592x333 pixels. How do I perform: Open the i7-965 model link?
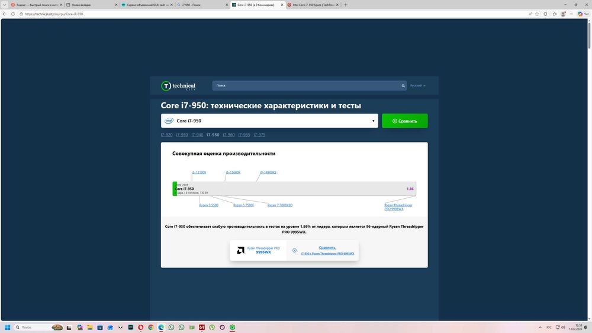[244, 135]
